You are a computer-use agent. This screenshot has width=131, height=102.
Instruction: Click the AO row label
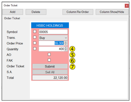pos(9,55)
